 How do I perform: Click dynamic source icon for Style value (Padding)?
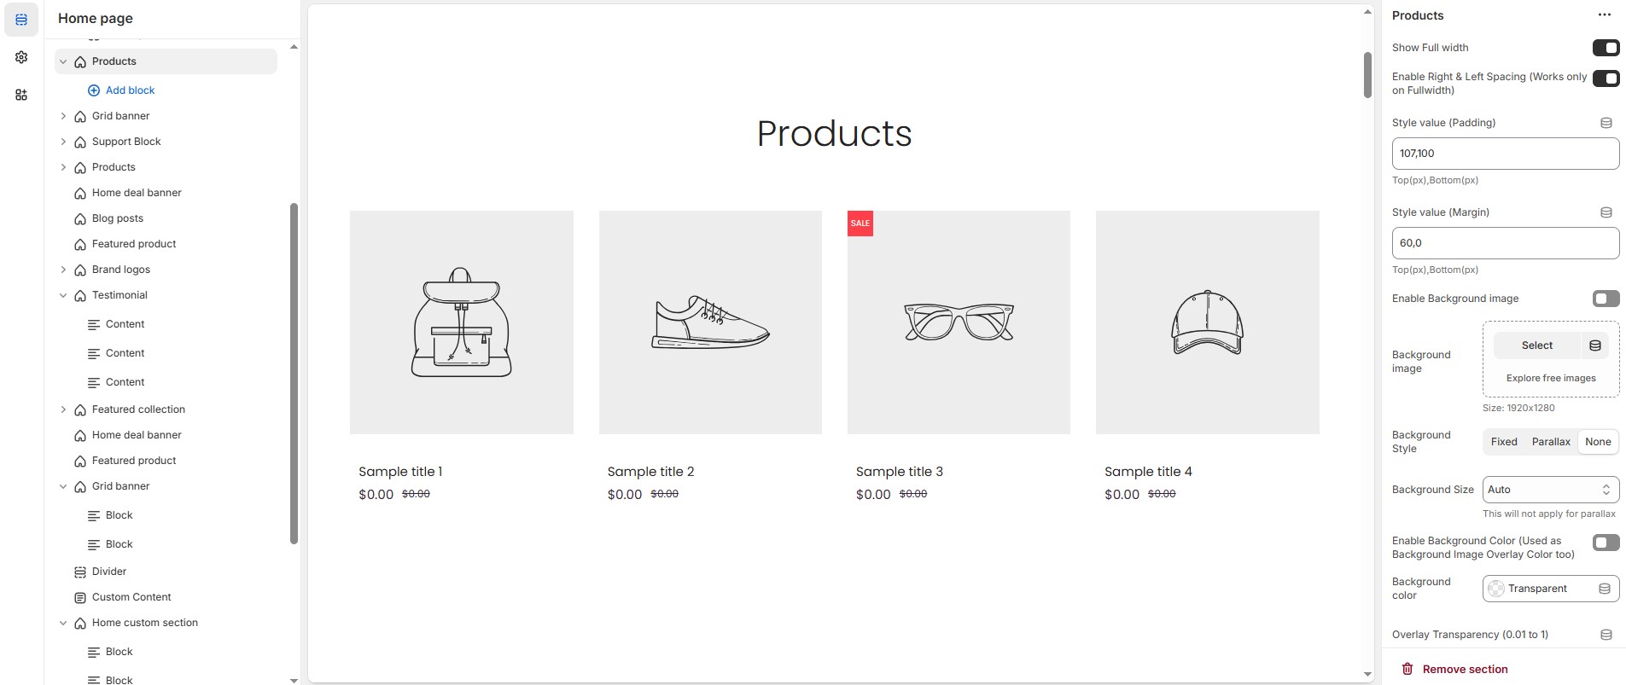(x=1606, y=123)
